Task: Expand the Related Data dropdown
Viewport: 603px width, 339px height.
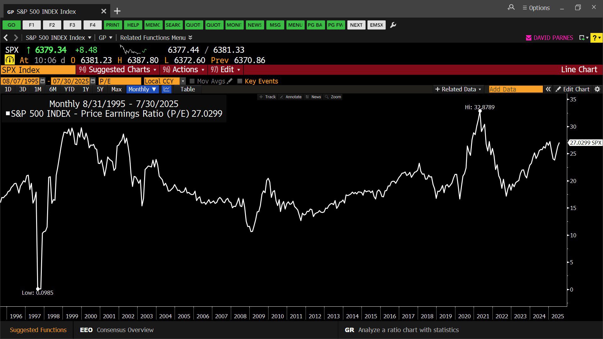Action: pos(458,89)
